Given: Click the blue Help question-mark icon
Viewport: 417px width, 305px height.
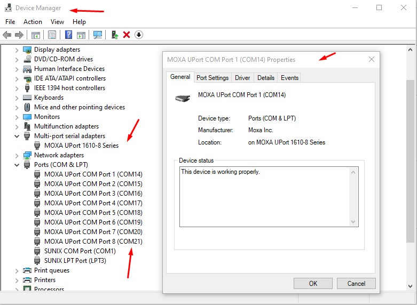Looking at the screenshot, I should click(69, 35).
